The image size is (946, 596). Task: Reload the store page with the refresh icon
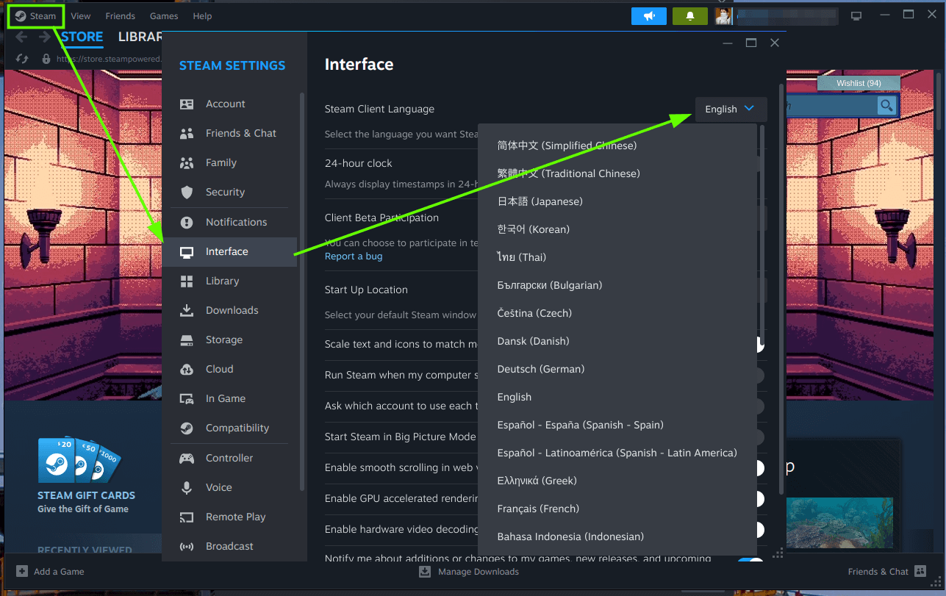click(x=22, y=59)
